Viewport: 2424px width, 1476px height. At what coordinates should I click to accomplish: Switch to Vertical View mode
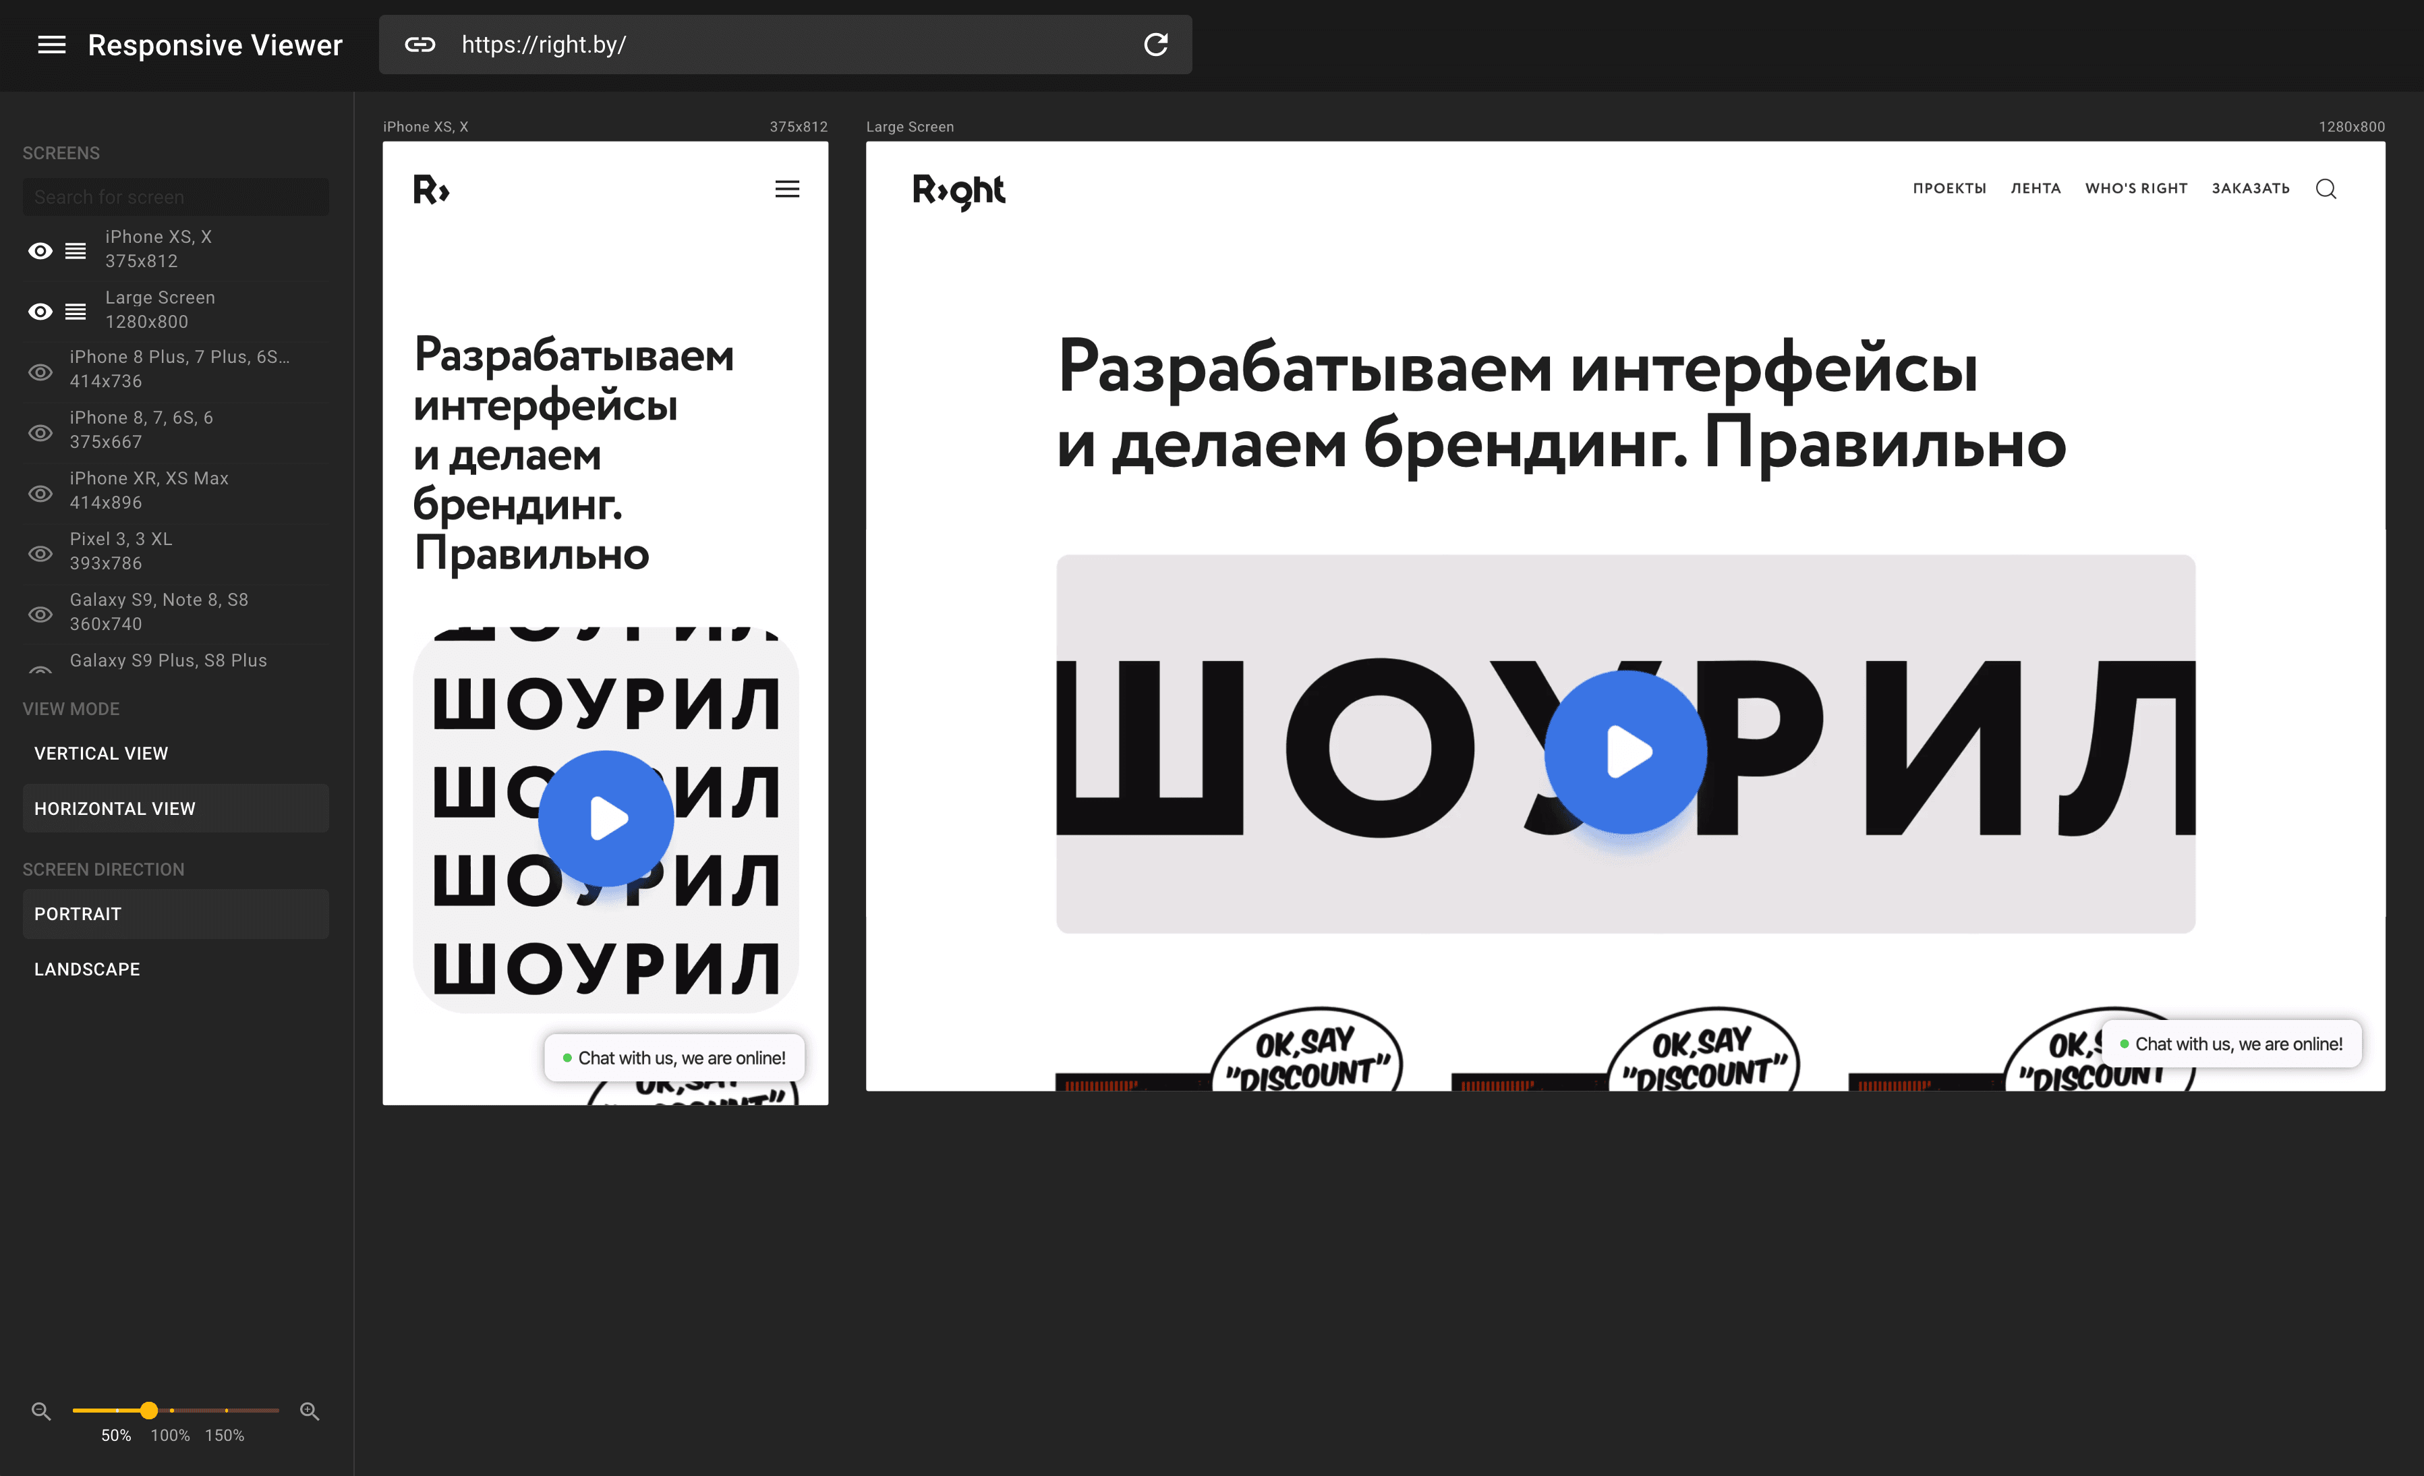click(x=101, y=753)
